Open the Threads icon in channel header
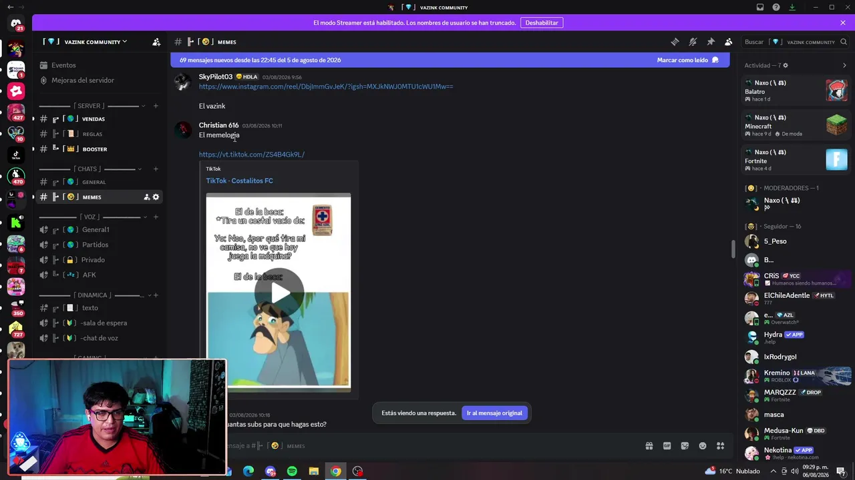This screenshot has height=480, width=855. [x=675, y=42]
